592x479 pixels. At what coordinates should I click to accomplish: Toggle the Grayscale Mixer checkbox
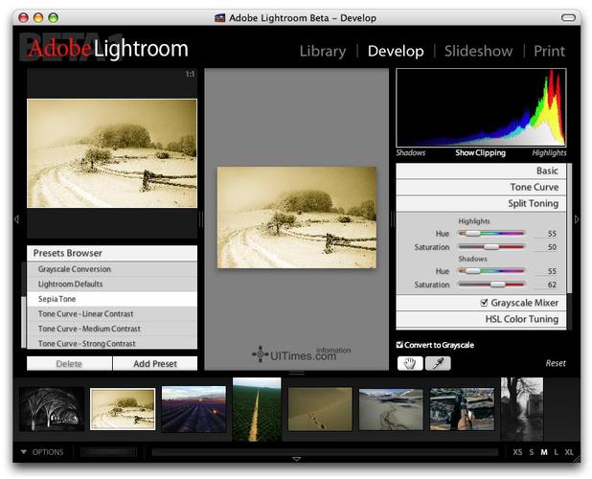tap(484, 303)
